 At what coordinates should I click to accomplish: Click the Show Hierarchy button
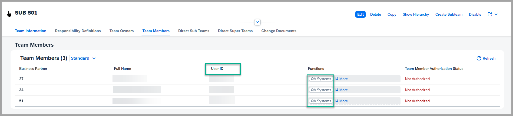pos(416,14)
